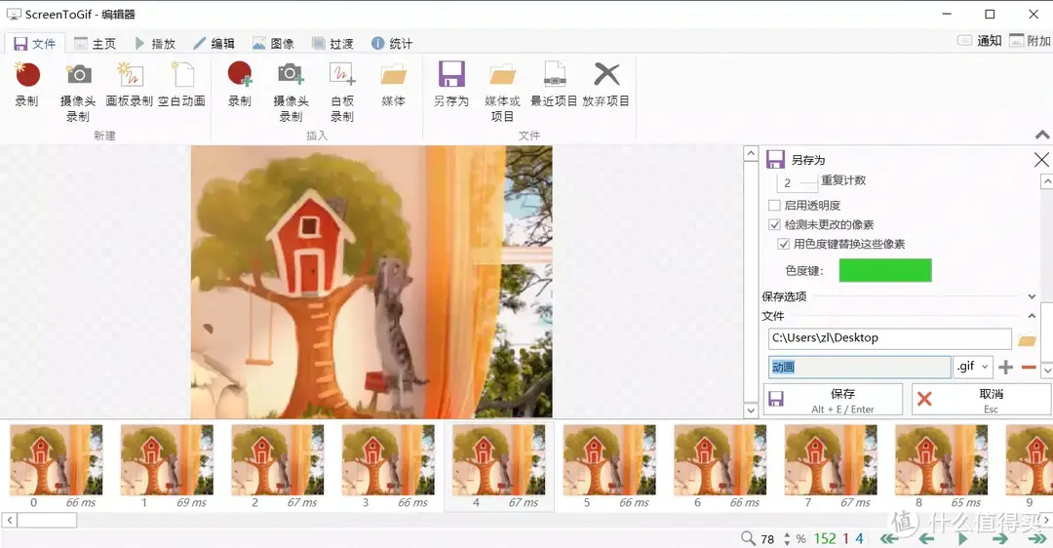Click the save panel scrollbar down arrow
The width and height of the screenshot is (1053, 548).
[x=1046, y=370]
